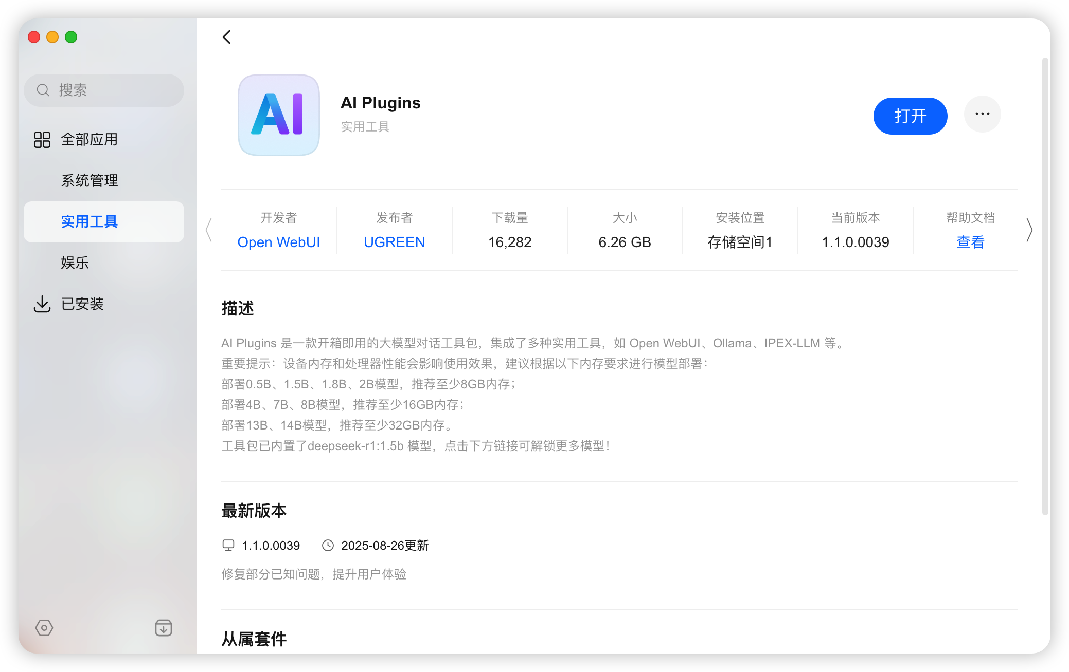
Task: Open the settings hexagon icon in sidebar
Action: tap(44, 627)
